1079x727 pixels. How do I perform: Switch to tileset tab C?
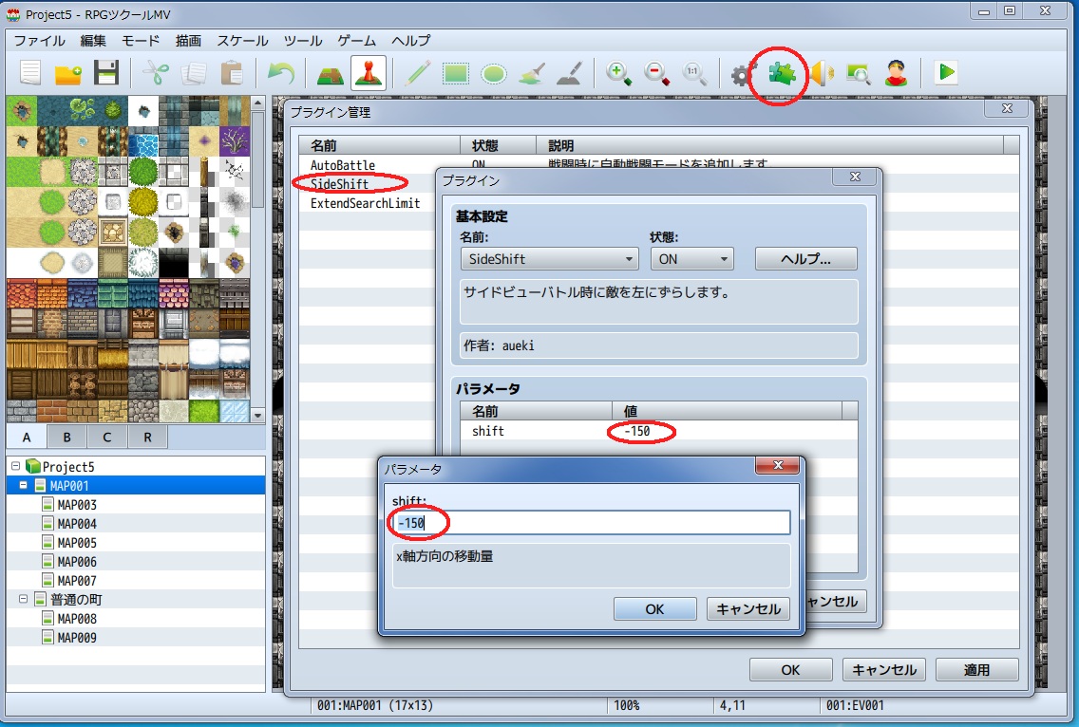click(106, 437)
